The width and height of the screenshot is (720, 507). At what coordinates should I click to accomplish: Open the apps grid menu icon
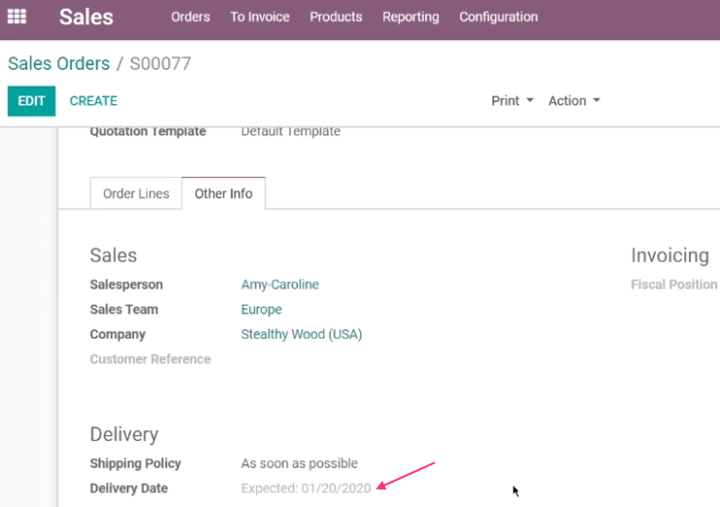coord(17,17)
